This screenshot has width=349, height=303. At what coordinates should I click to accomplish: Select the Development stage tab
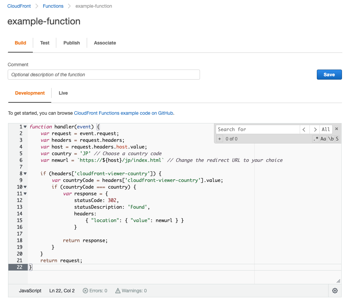[30, 93]
